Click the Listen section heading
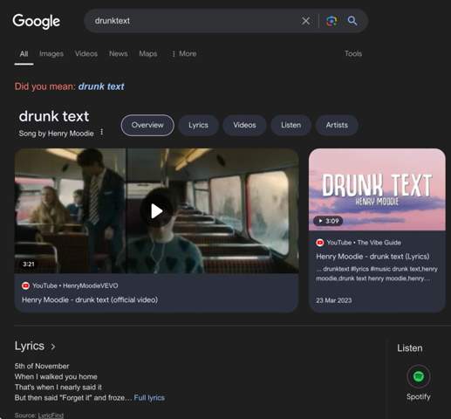Image resolution: width=451 pixels, height=419 pixels. [410, 348]
